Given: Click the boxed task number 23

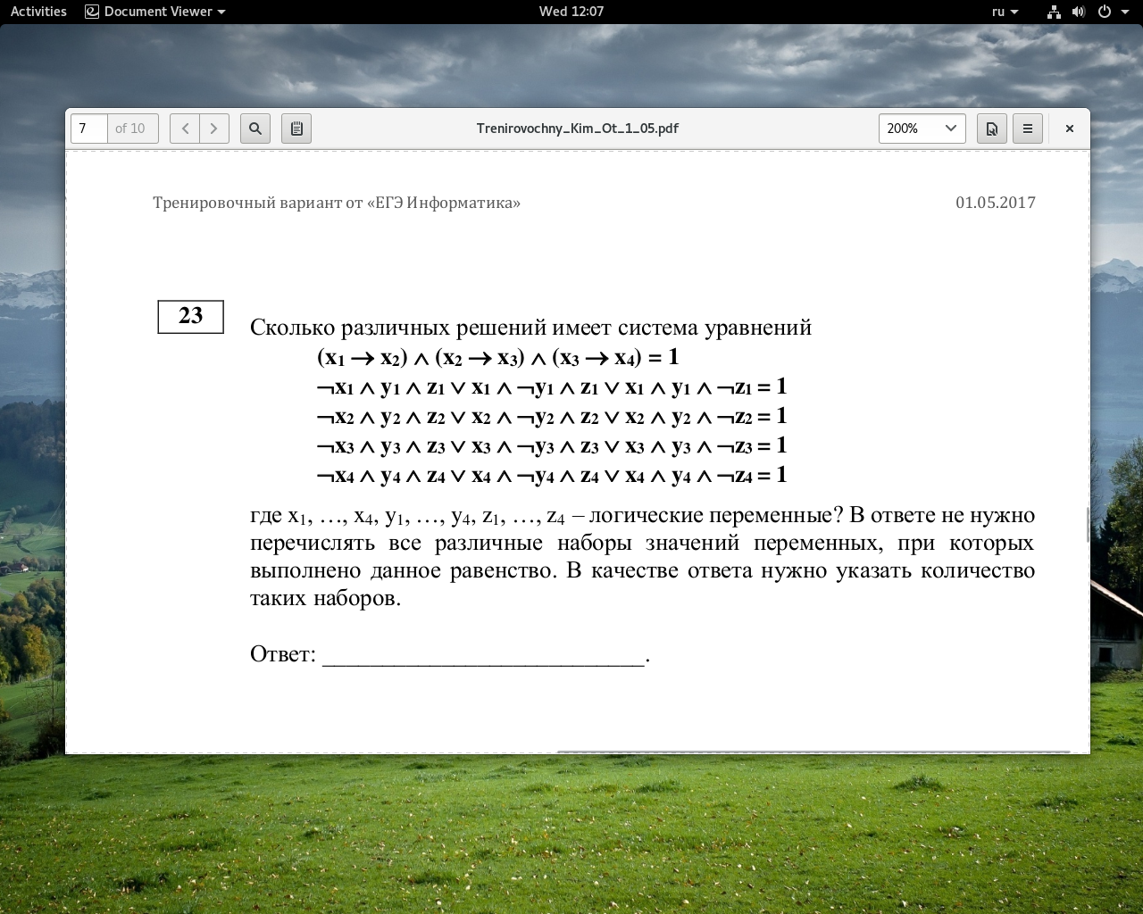Looking at the screenshot, I should [191, 316].
